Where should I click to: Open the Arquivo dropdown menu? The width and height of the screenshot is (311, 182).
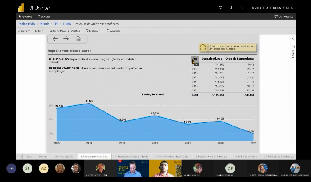click(x=24, y=31)
